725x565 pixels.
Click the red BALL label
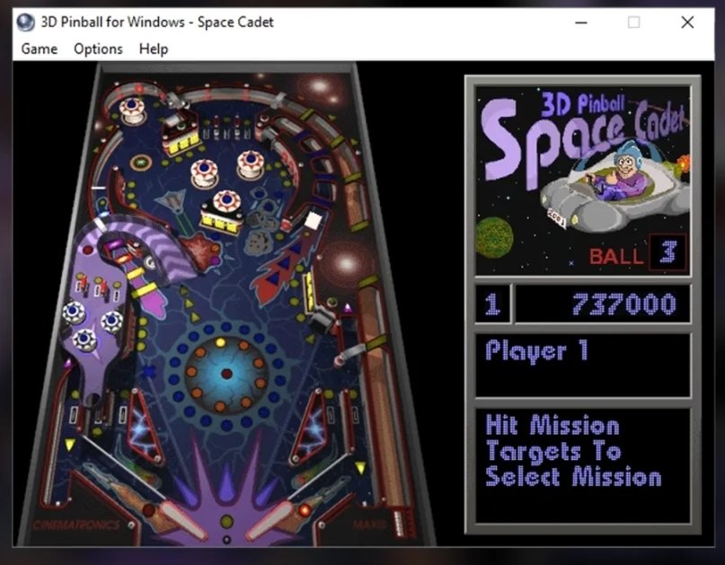click(616, 256)
